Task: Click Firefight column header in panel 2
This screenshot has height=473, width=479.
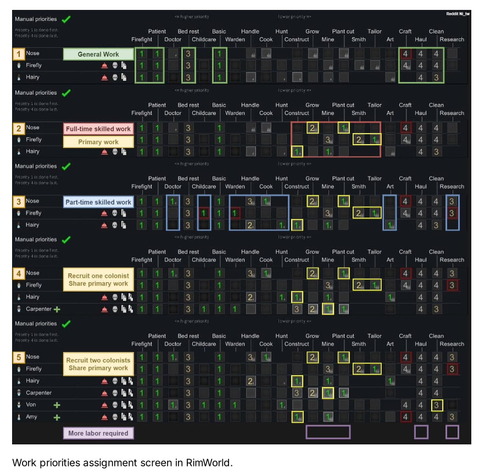Action: 142,113
